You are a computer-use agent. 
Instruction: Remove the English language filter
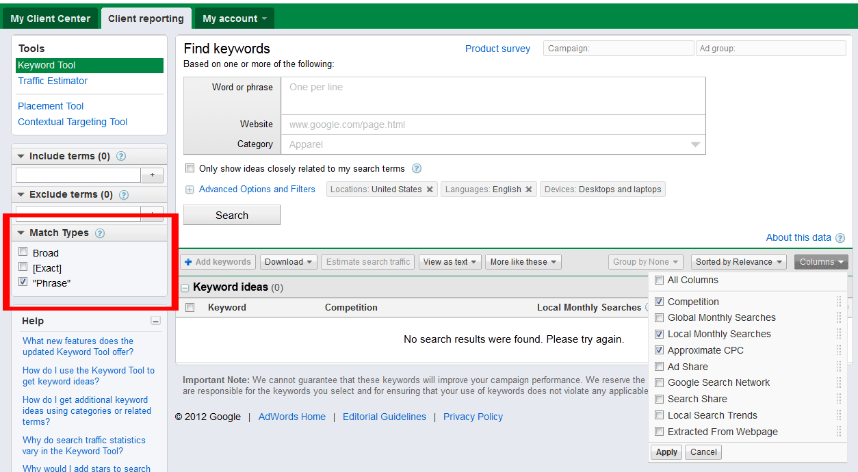tap(529, 189)
